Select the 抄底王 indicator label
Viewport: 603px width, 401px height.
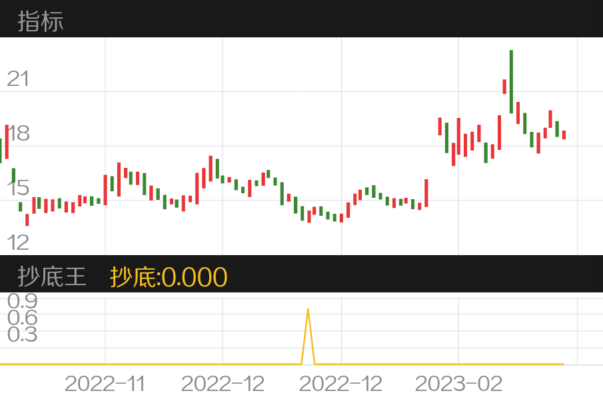pos(51,276)
